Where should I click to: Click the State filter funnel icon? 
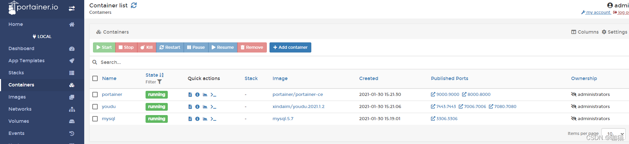159,82
